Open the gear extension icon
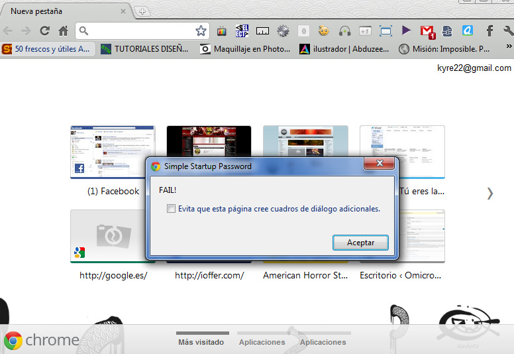This screenshot has width=514, height=354. click(283, 31)
